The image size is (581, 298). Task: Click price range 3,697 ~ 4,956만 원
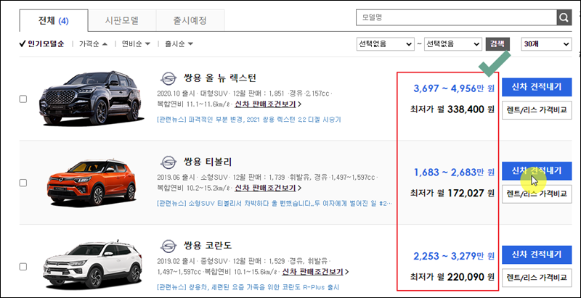coord(455,89)
